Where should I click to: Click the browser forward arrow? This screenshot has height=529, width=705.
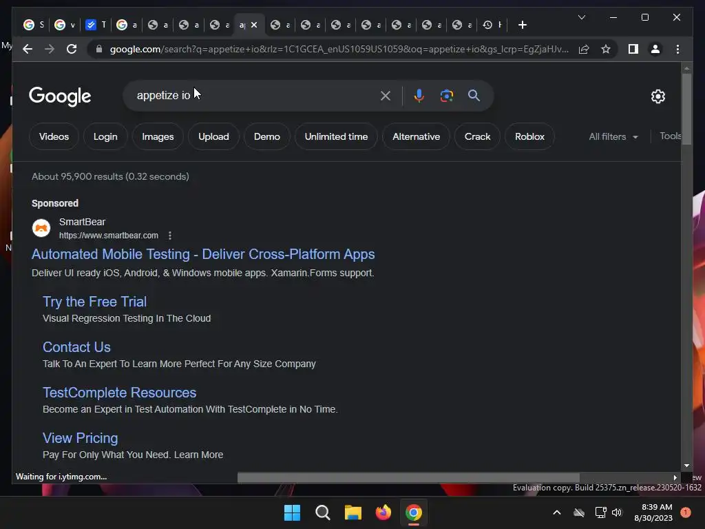pyautogui.click(x=50, y=49)
